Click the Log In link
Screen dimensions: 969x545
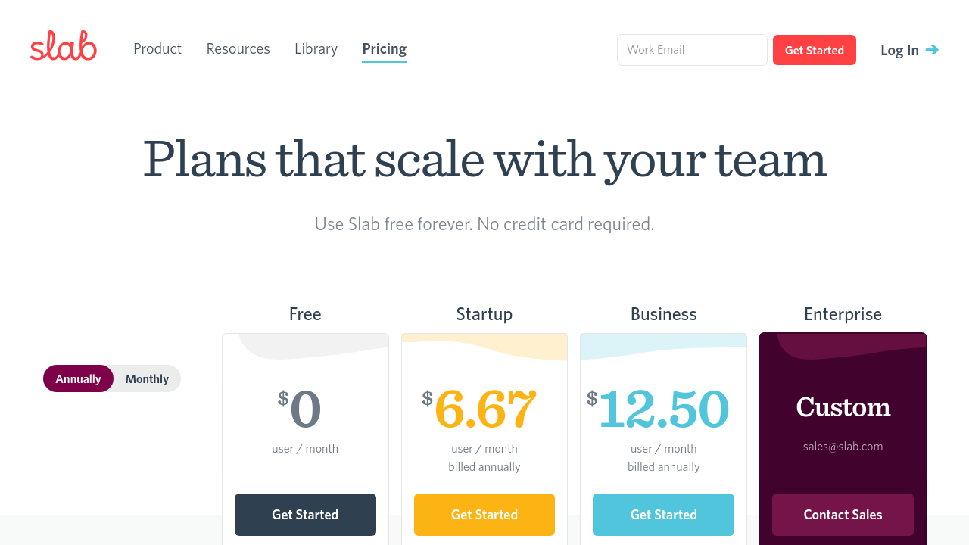899,50
